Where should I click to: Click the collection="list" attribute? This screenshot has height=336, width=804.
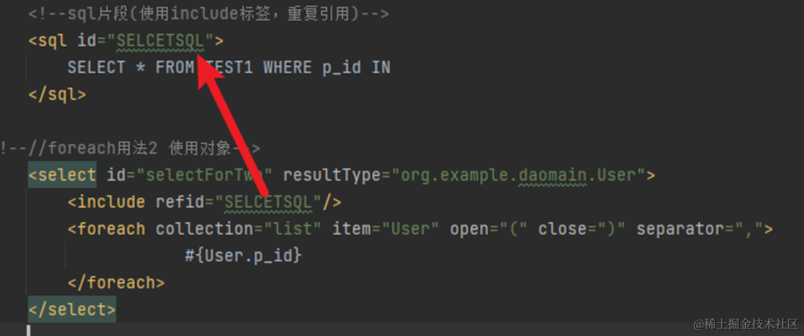[238, 229]
